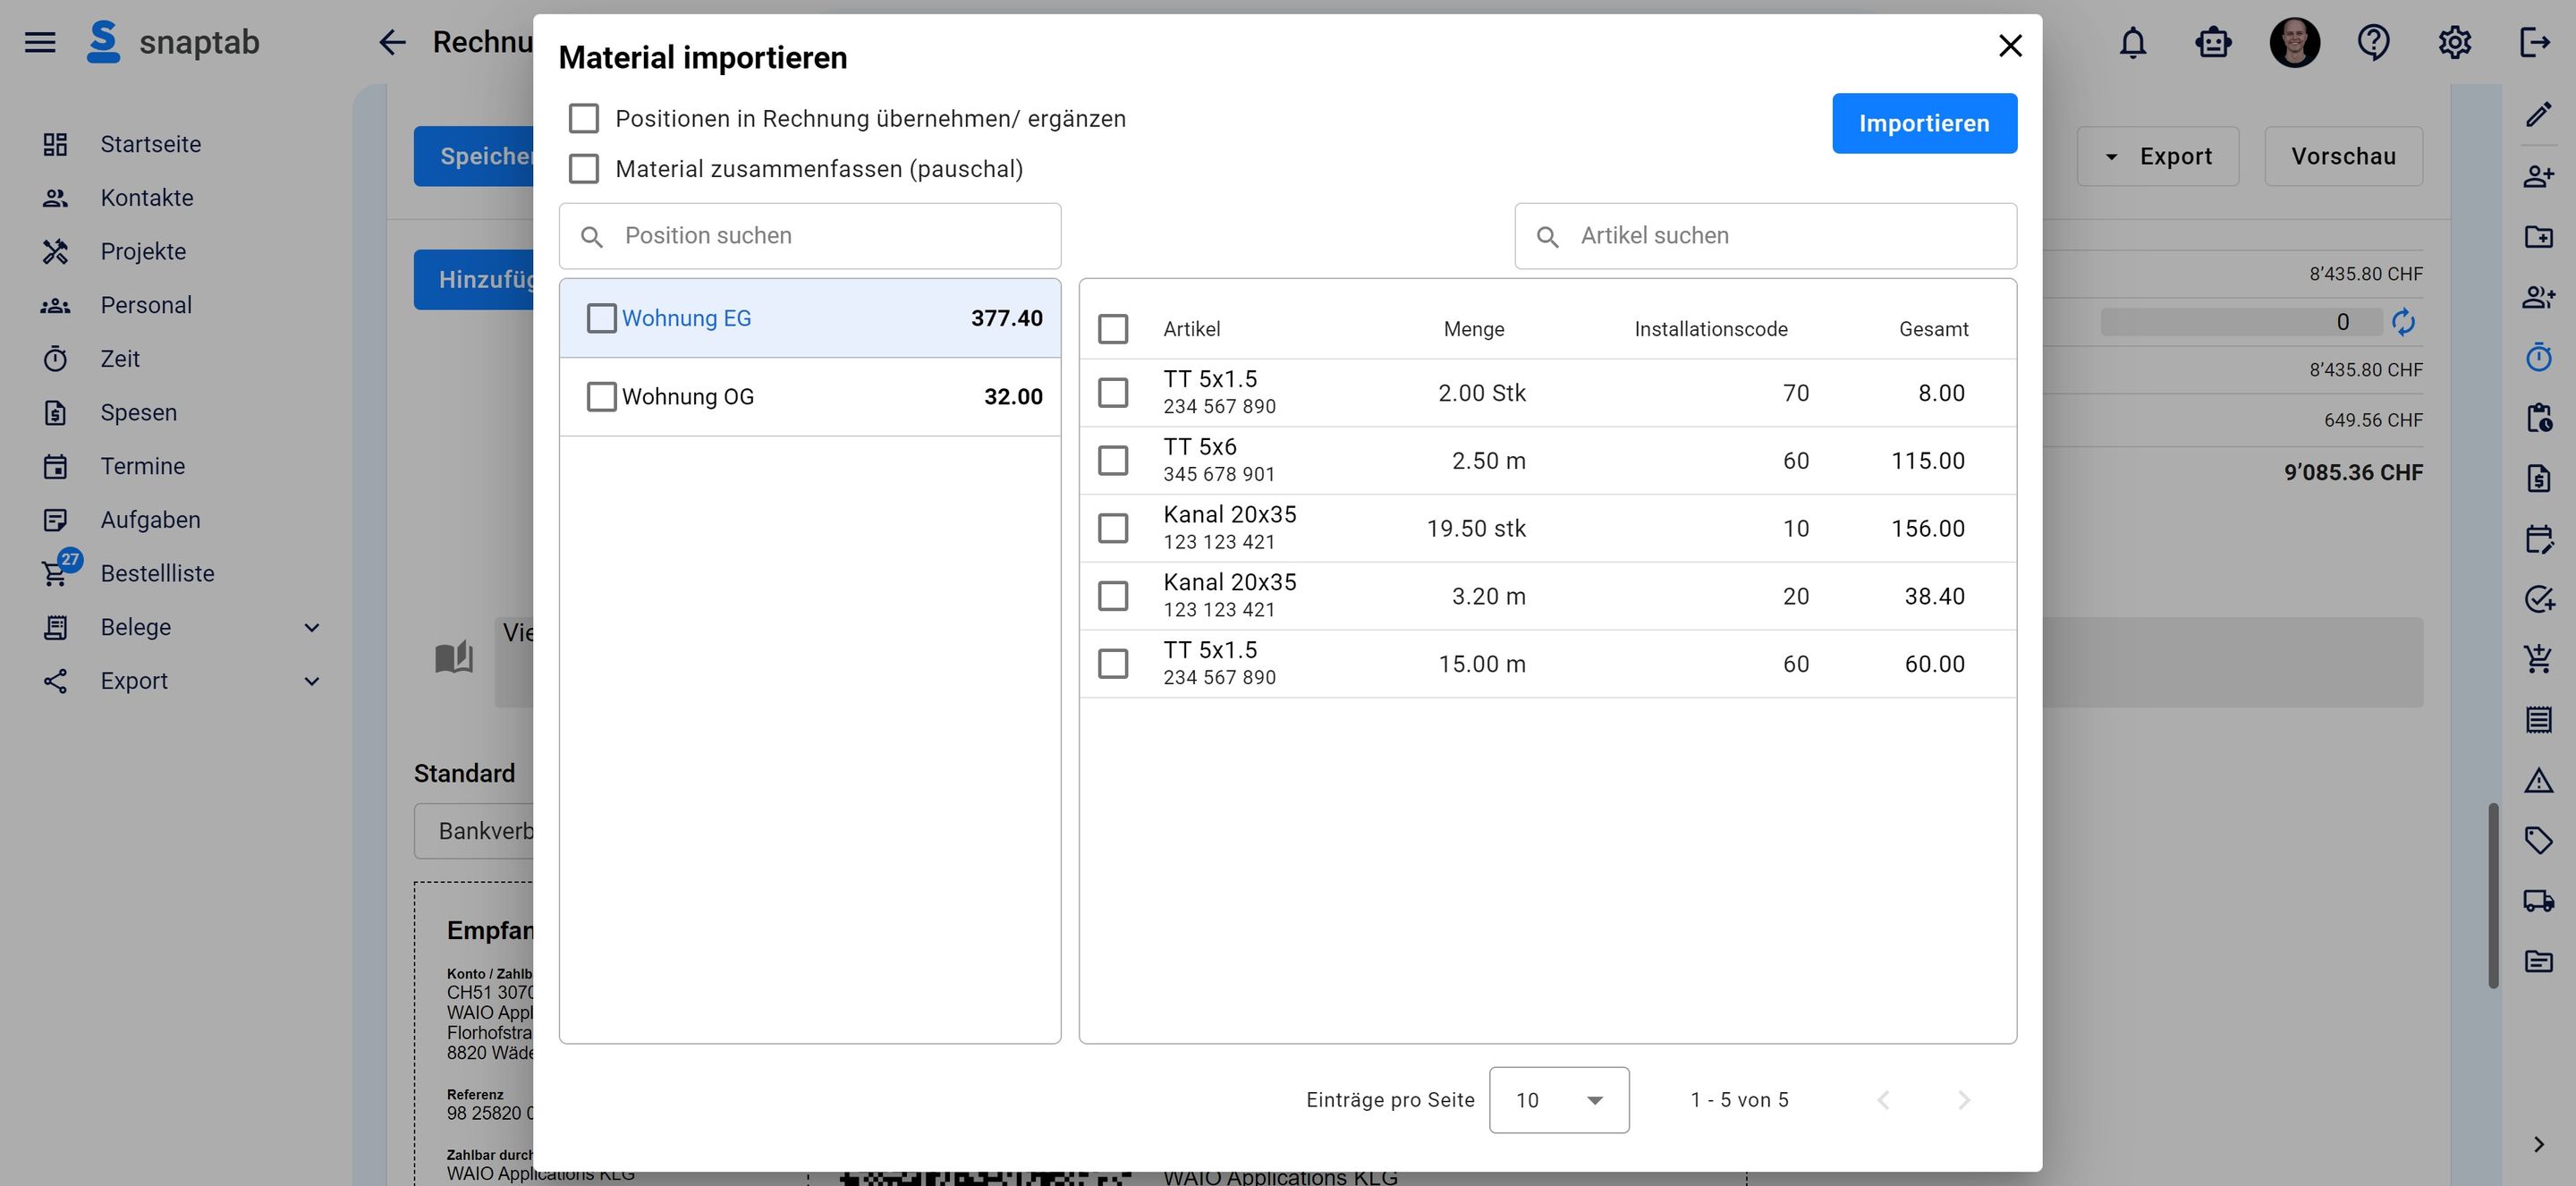The width and height of the screenshot is (2576, 1186).
Task: Open the Bankverbindung dropdown field
Action: click(475, 831)
